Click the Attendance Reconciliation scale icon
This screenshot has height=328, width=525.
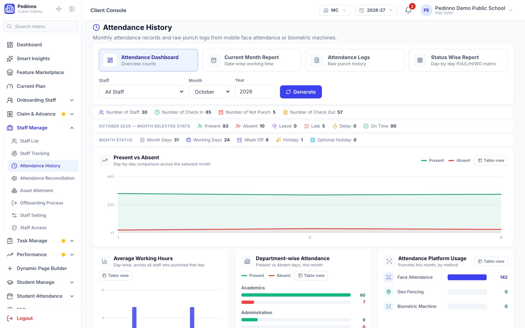(14, 178)
